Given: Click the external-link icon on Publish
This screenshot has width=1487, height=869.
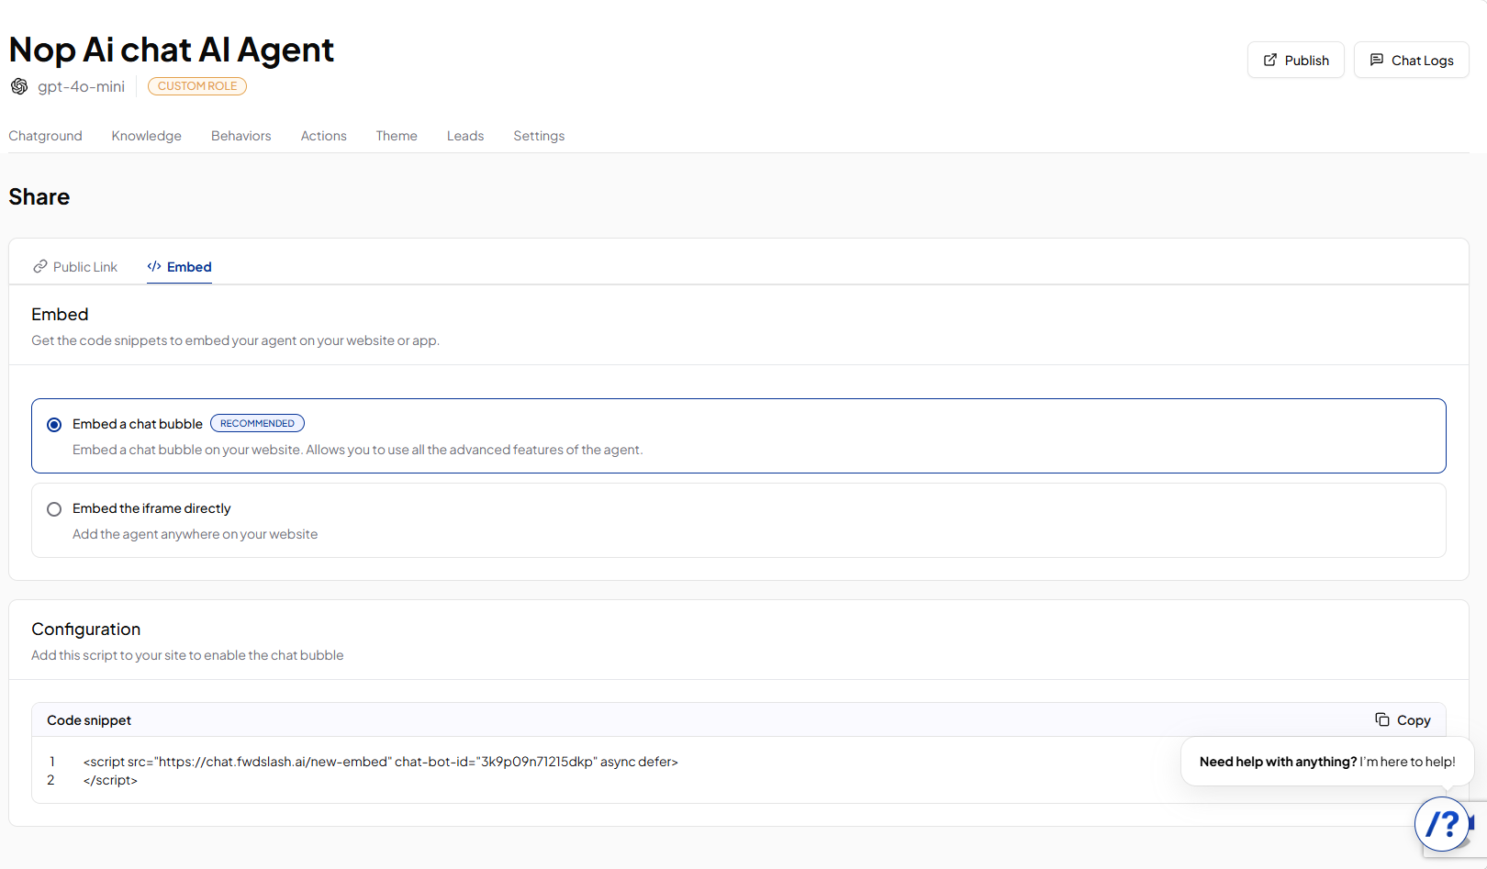Looking at the screenshot, I should 1270,60.
